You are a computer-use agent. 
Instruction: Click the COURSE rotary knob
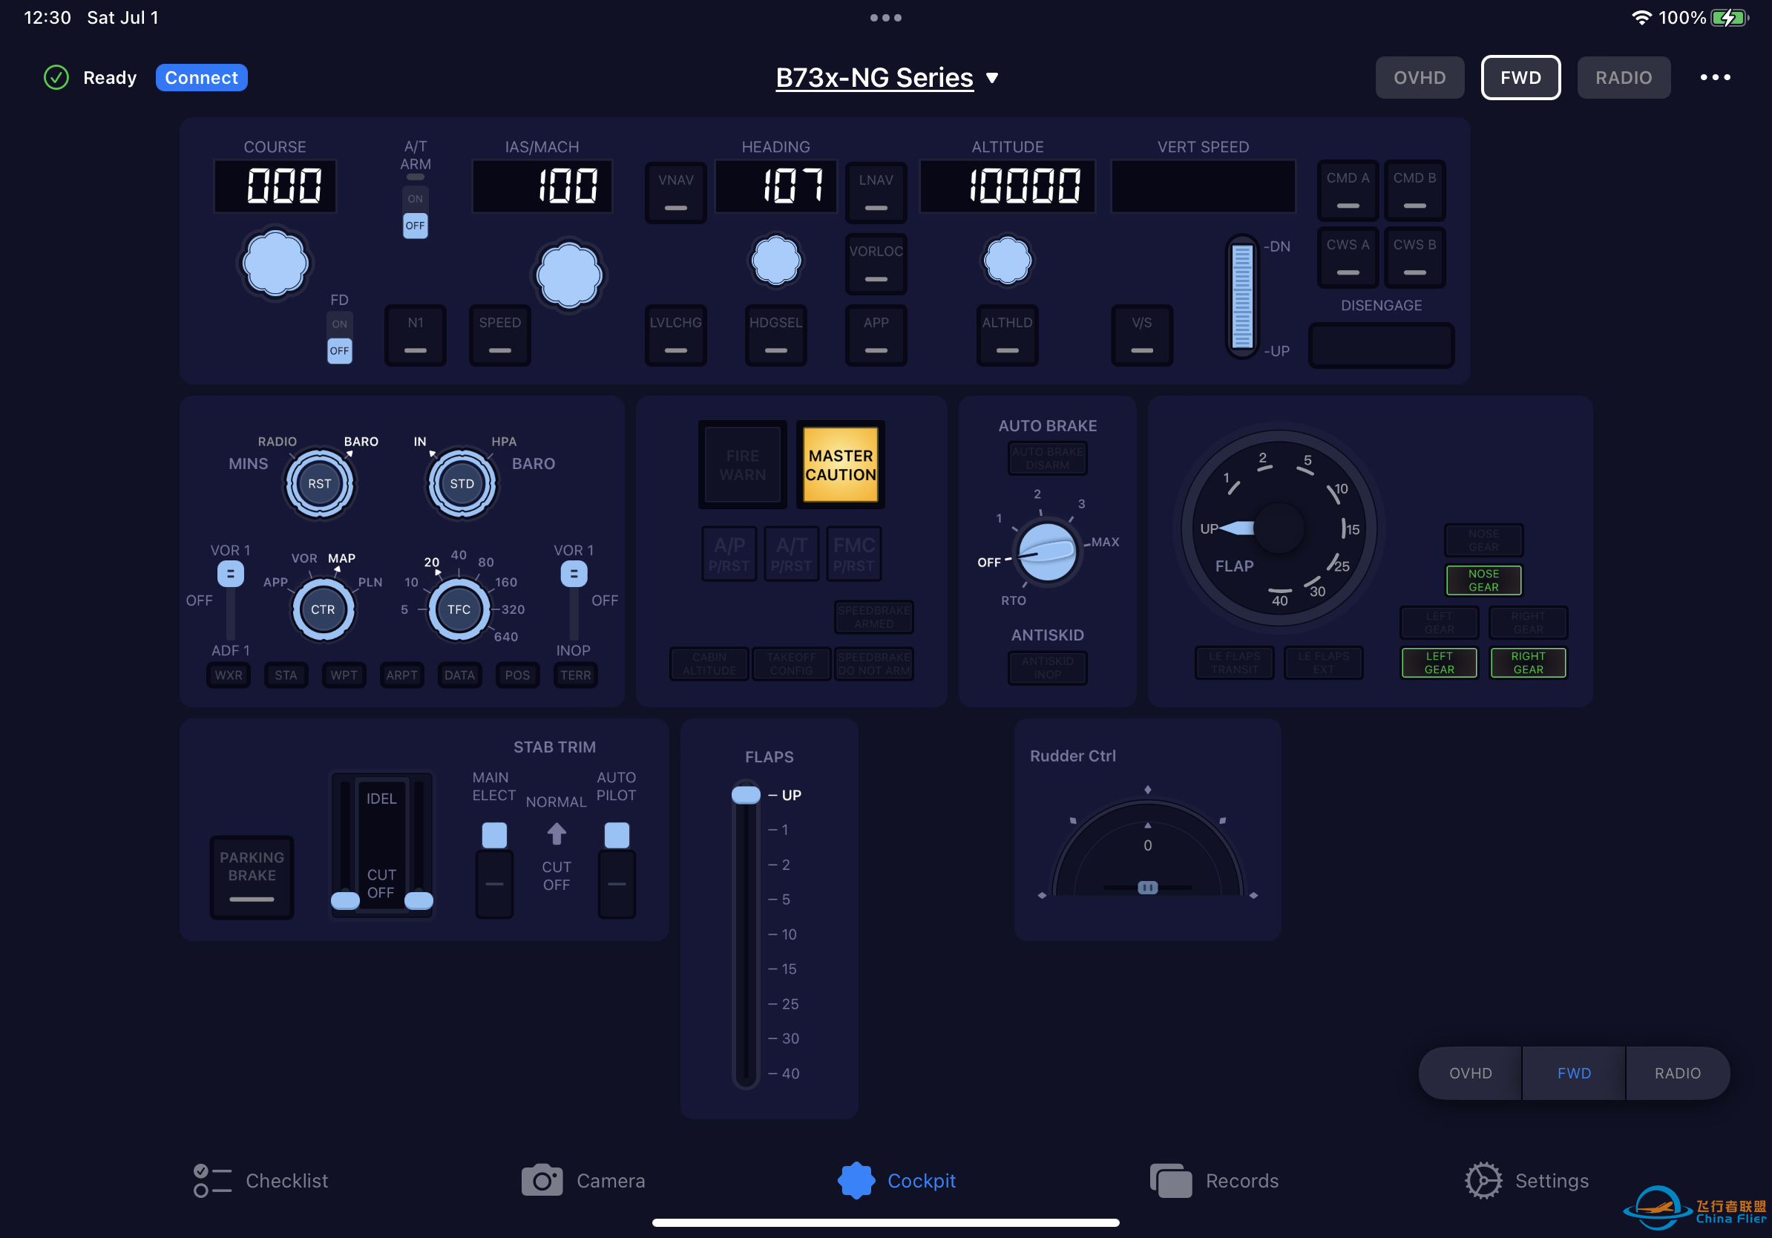[x=275, y=263]
